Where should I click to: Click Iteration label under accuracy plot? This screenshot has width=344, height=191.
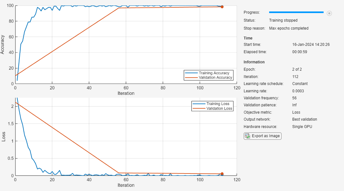126,93
